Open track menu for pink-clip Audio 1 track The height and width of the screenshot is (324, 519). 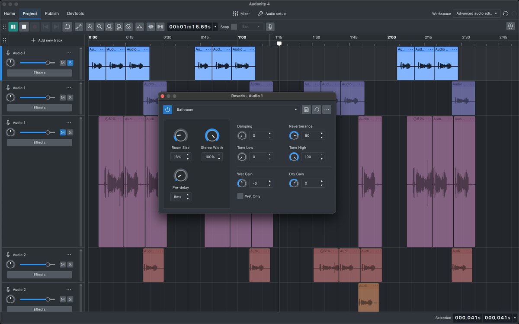click(69, 122)
